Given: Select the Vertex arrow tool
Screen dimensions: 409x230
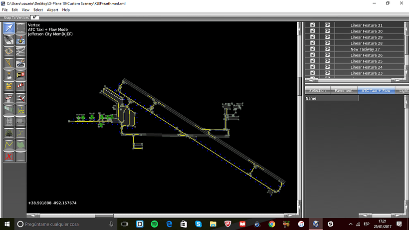Looking at the screenshot, I should tap(9, 27).
